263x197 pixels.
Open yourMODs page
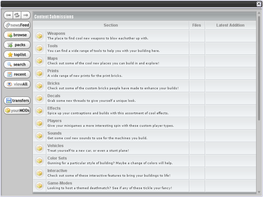[17, 110]
